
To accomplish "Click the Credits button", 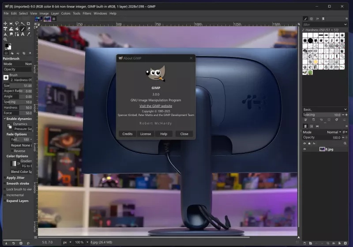I will [x=128, y=134].
